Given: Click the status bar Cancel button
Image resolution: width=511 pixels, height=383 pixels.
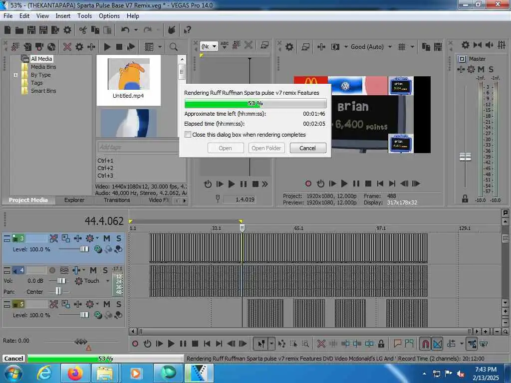Looking at the screenshot, I should pos(13,359).
